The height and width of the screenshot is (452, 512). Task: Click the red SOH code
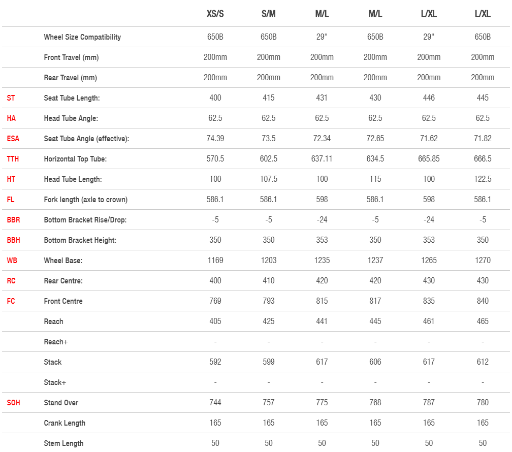coord(14,403)
